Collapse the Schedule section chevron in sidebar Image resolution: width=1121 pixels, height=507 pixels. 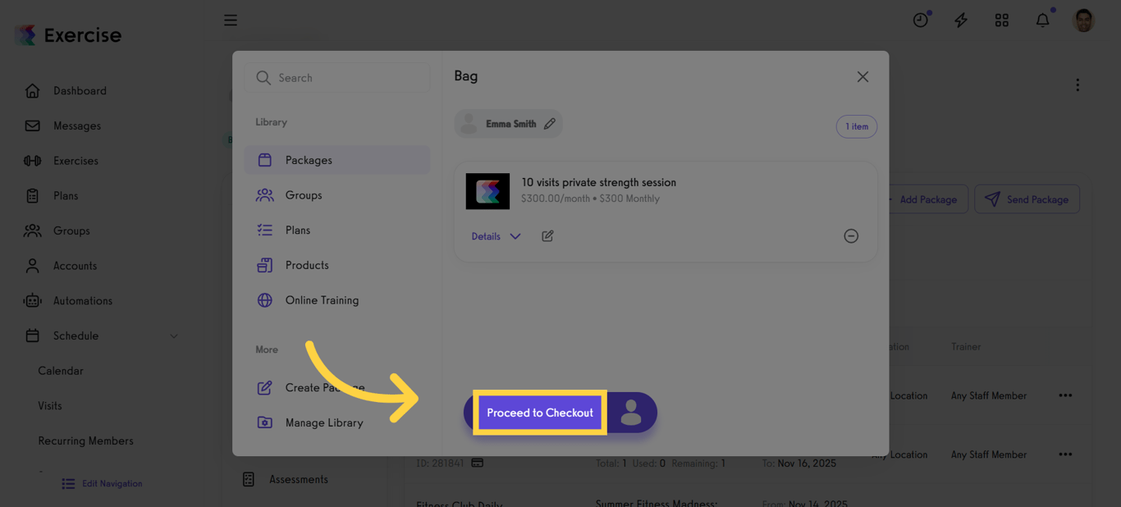point(173,336)
